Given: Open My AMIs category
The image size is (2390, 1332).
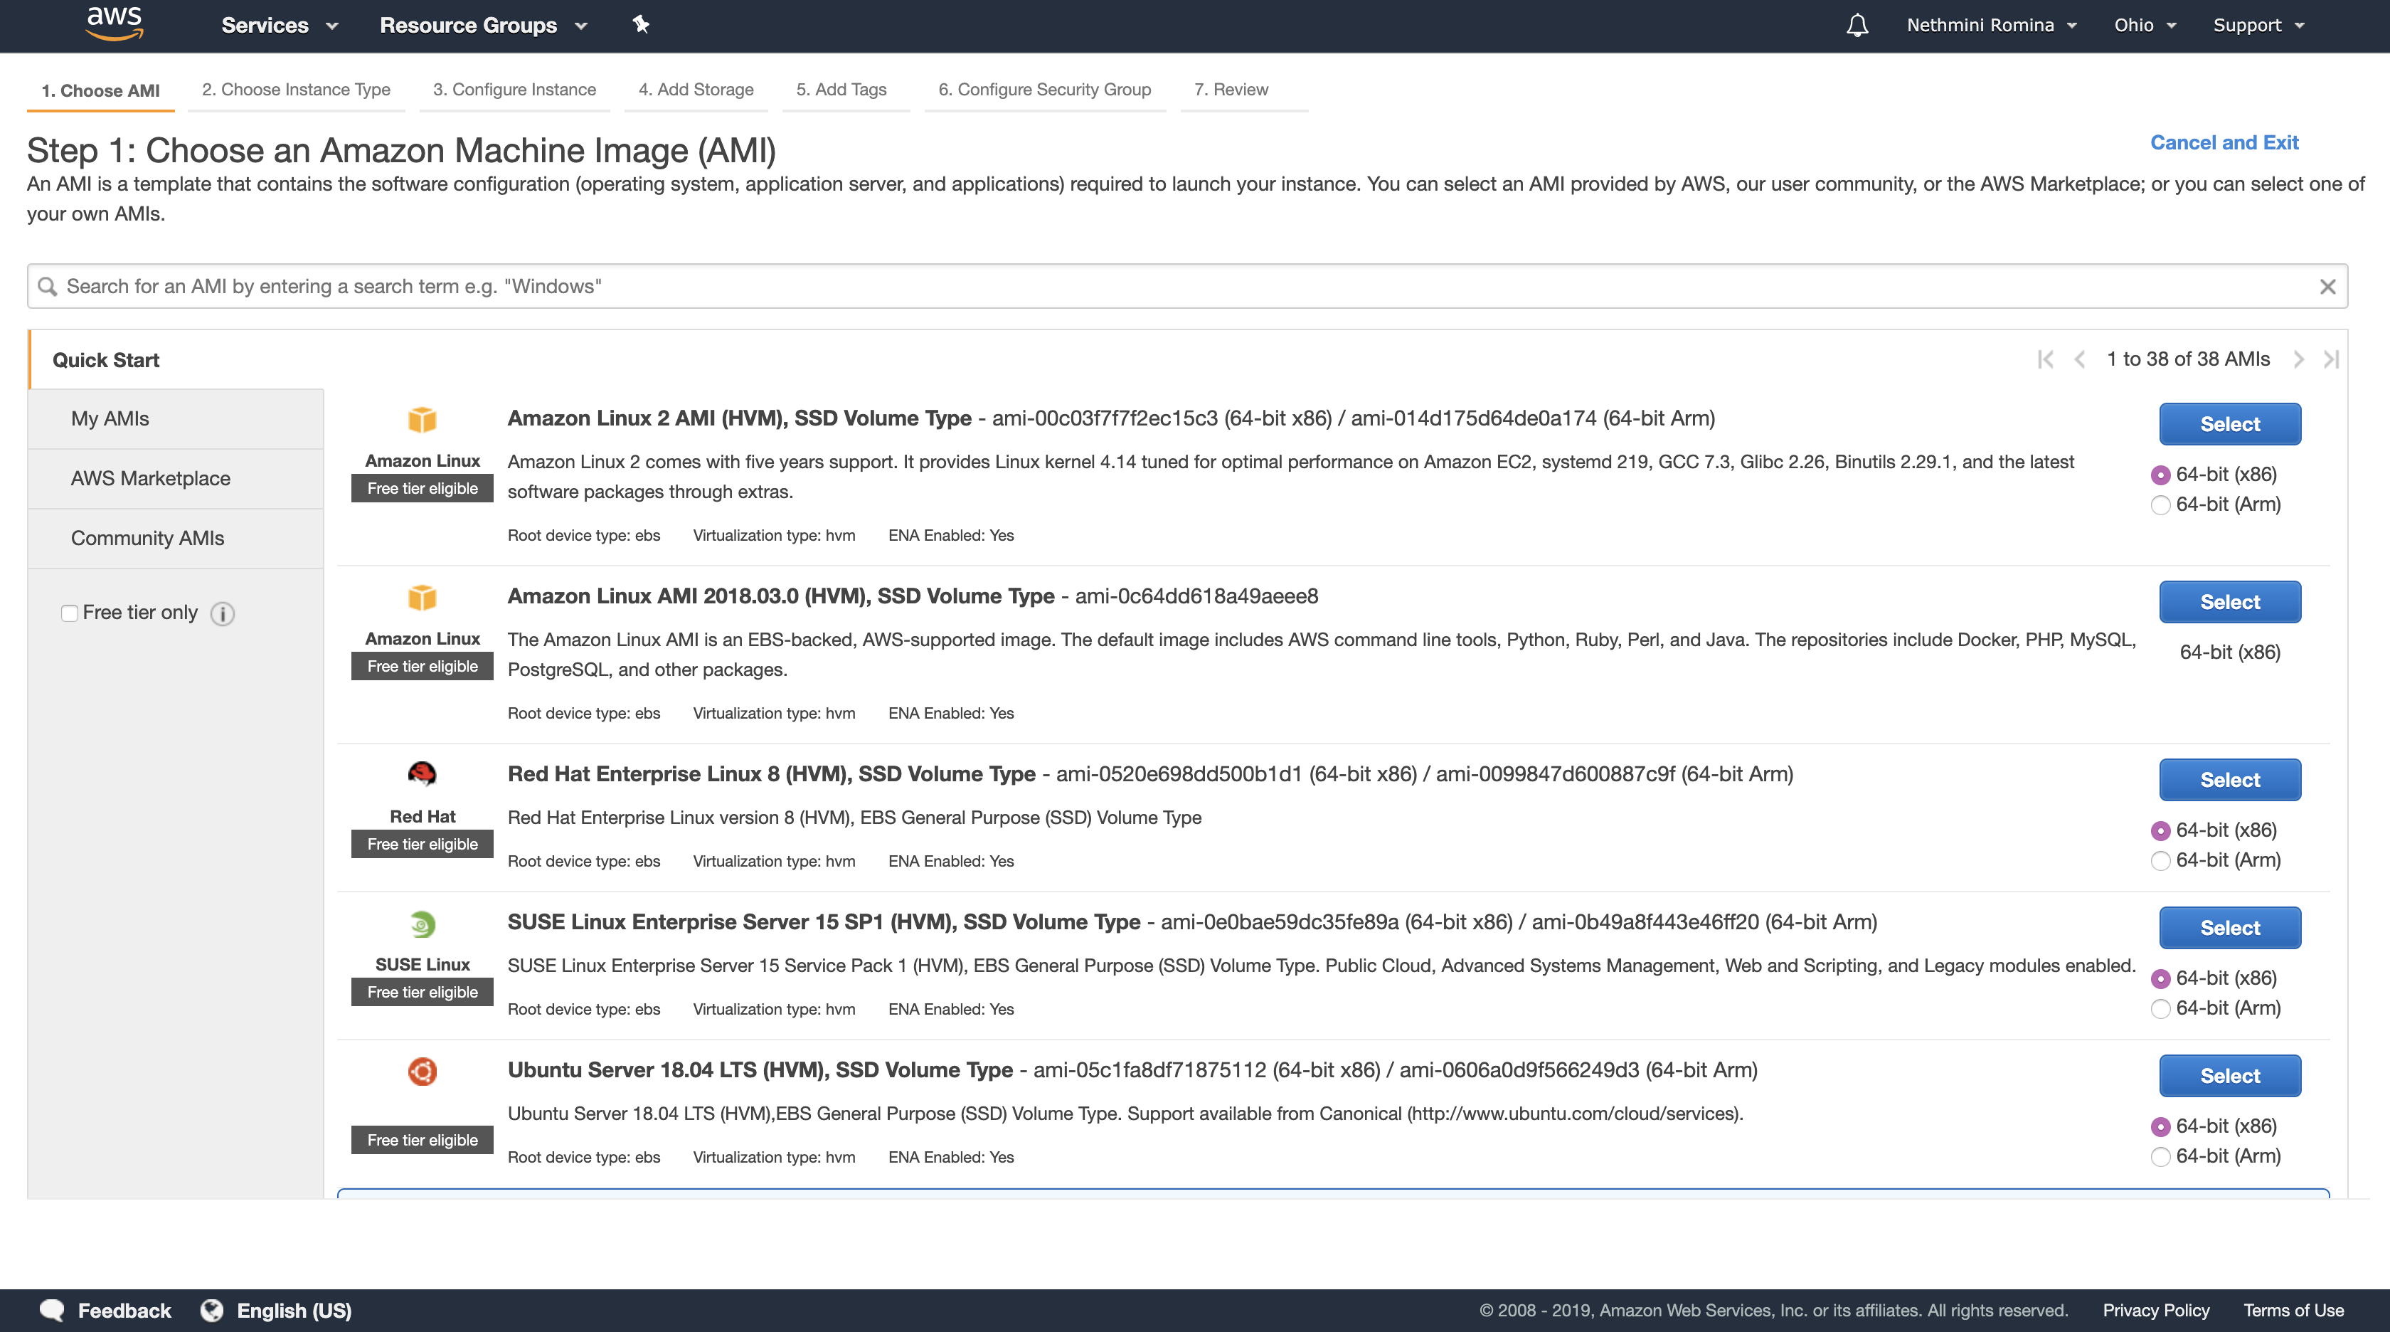Looking at the screenshot, I should [x=176, y=418].
